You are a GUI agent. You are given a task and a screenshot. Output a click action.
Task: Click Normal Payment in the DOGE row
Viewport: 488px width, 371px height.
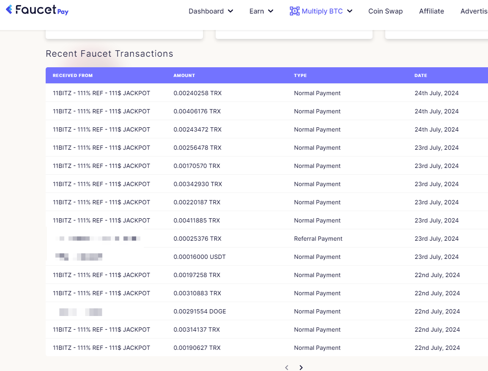pos(317,311)
